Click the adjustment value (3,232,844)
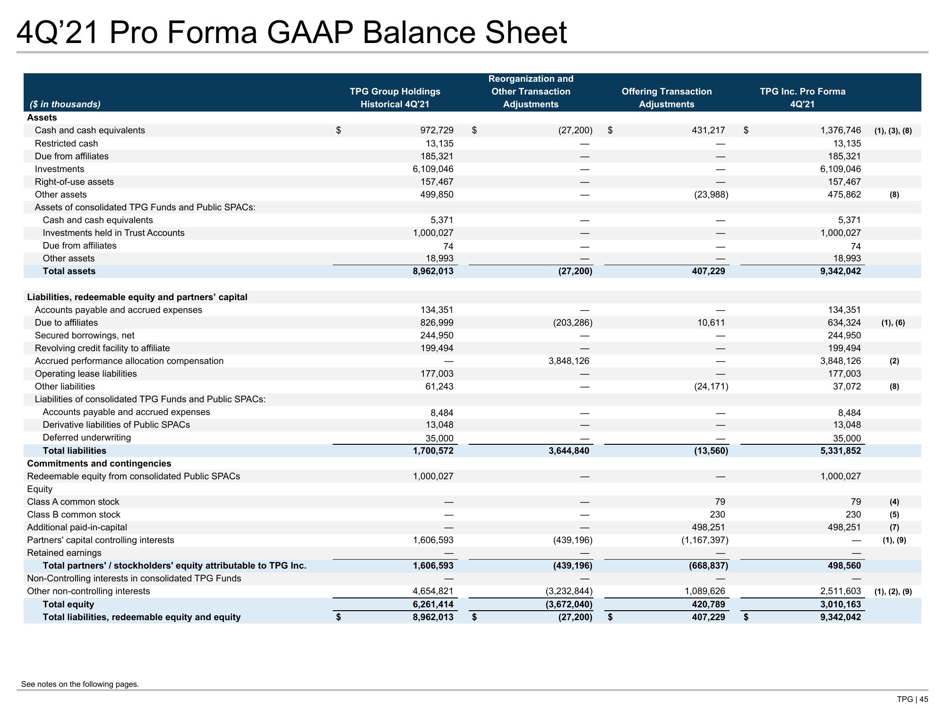This screenshot has width=945, height=709. [x=569, y=591]
